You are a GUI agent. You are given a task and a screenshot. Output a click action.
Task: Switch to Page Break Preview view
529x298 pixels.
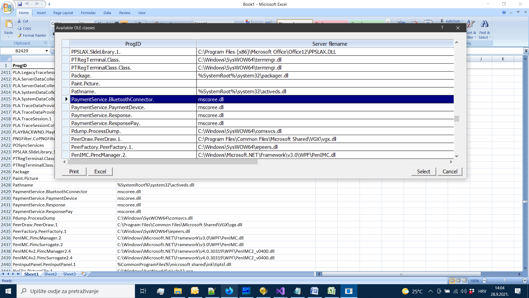[465, 280]
